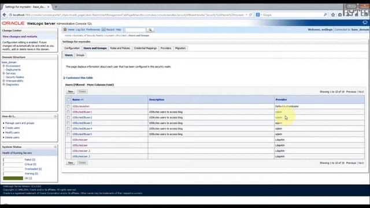This screenshot has height=208, width=370.
Task: Click in the console search input field
Action: 135,29
